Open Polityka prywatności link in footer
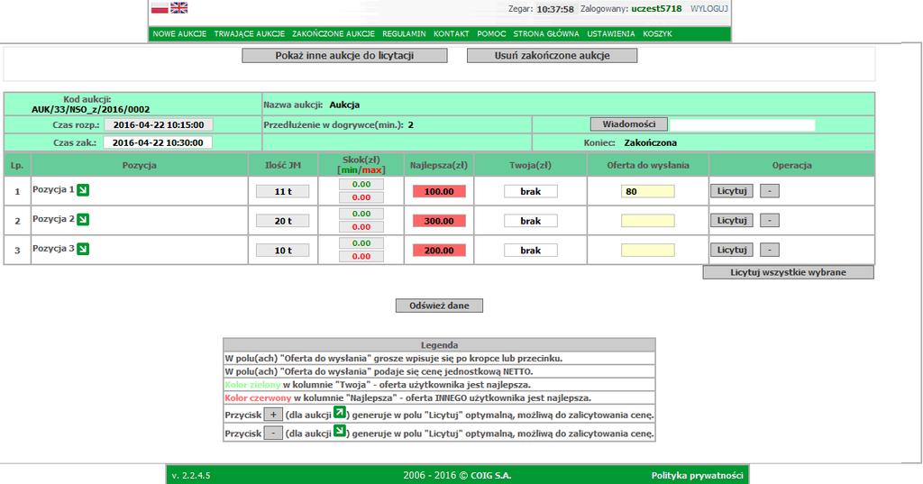 tap(697, 475)
